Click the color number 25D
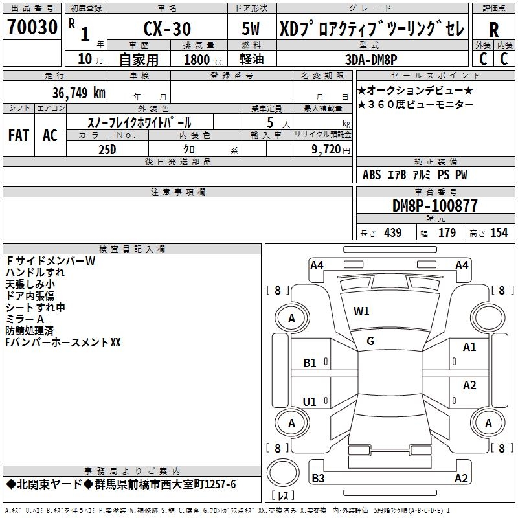The width and height of the screenshot is (518, 518). (107, 150)
